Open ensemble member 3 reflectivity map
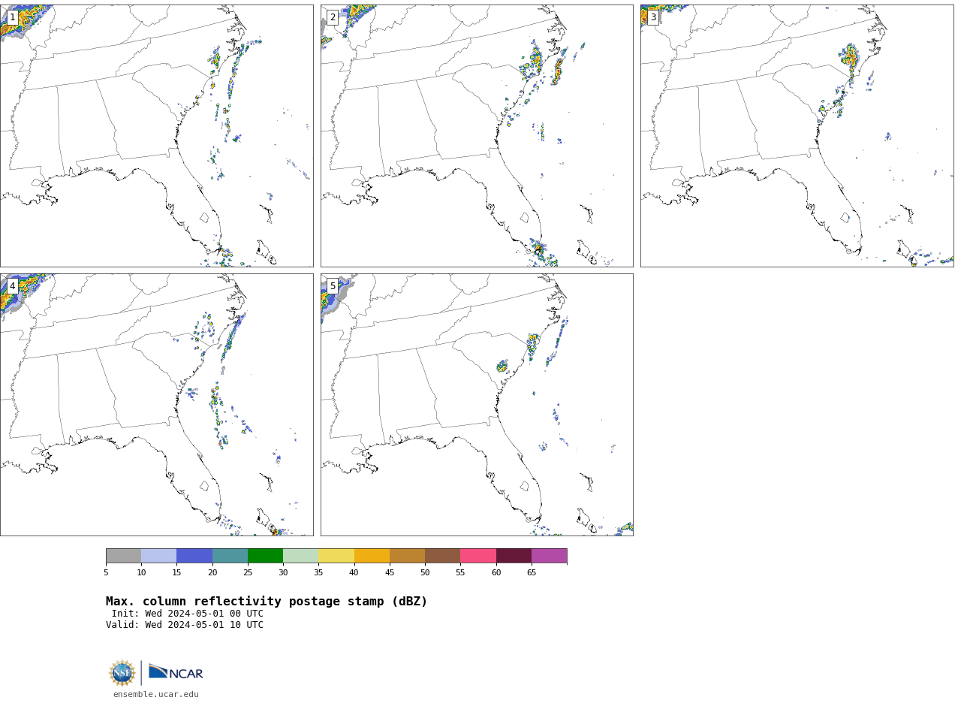 pos(797,136)
